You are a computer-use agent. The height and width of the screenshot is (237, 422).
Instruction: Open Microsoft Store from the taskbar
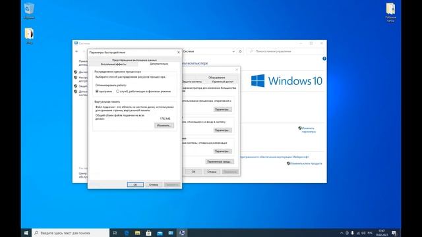click(148, 233)
